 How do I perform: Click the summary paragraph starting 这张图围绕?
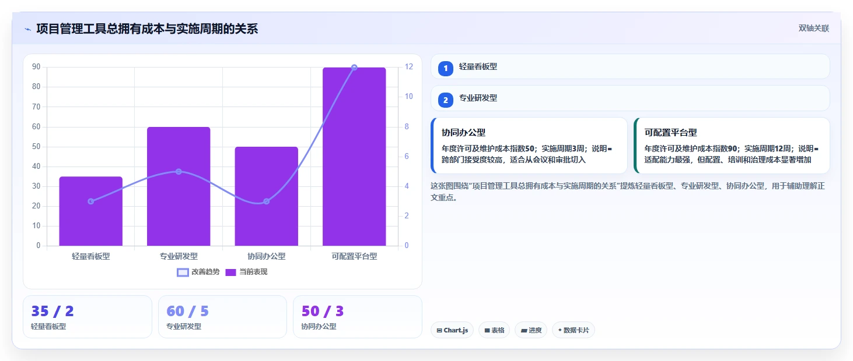627,192
